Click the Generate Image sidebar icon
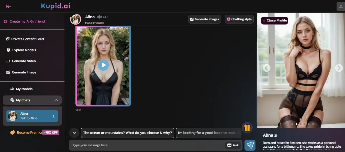This screenshot has height=152, width=345. click(x=8, y=72)
